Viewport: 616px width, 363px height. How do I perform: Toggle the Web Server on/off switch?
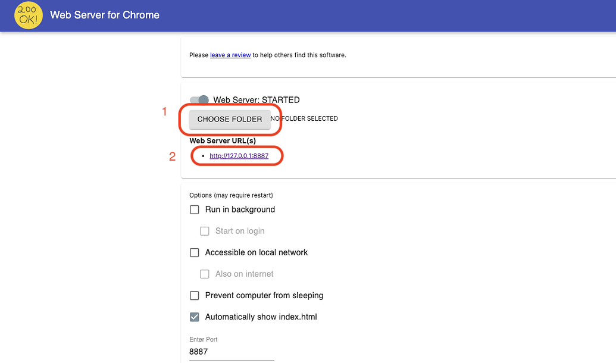[x=199, y=100]
